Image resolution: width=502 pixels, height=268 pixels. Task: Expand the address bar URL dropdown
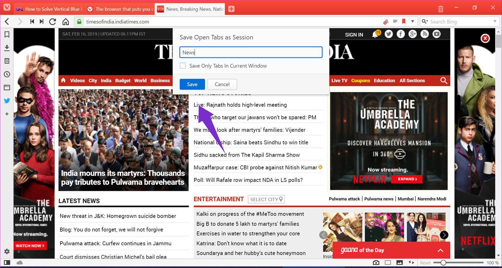click(x=413, y=22)
